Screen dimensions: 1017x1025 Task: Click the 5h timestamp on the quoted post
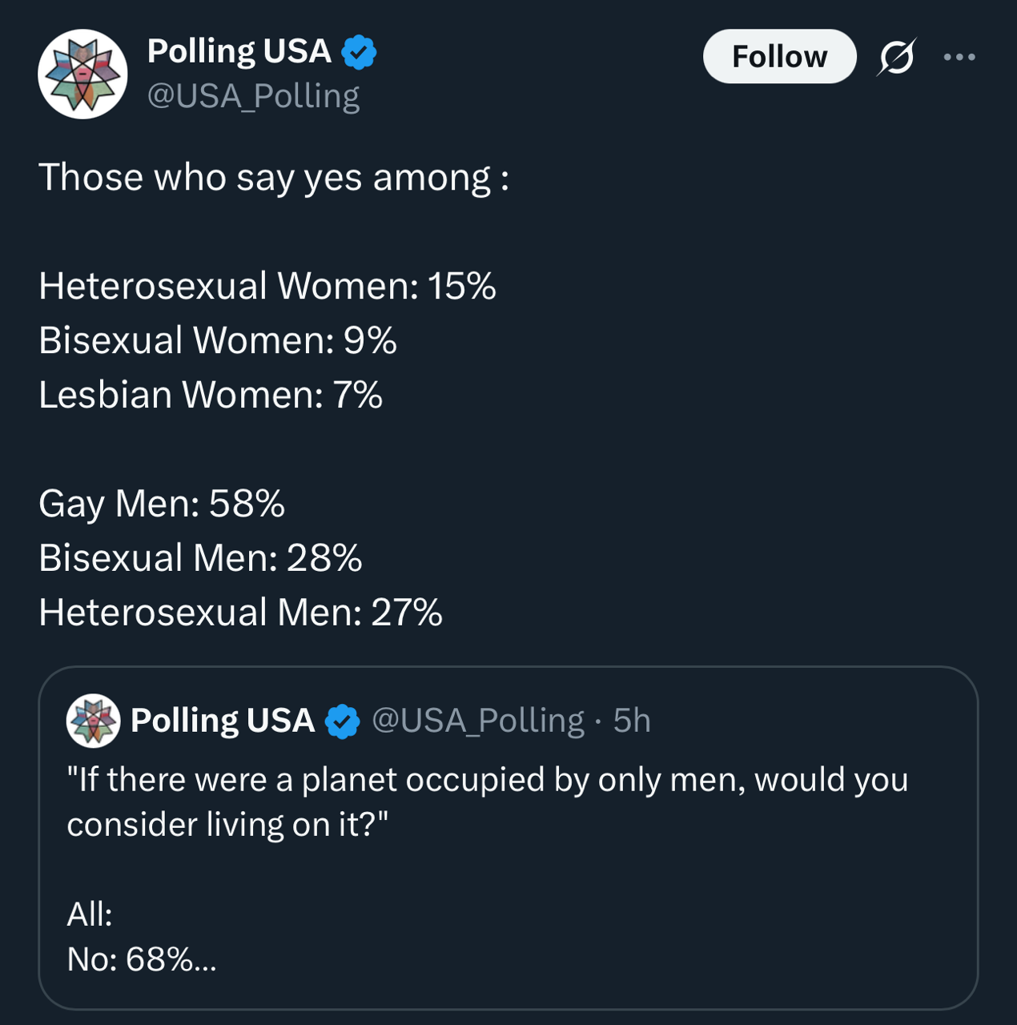tap(632, 721)
